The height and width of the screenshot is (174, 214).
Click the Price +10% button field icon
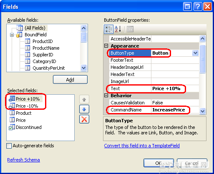(x=12, y=98)
